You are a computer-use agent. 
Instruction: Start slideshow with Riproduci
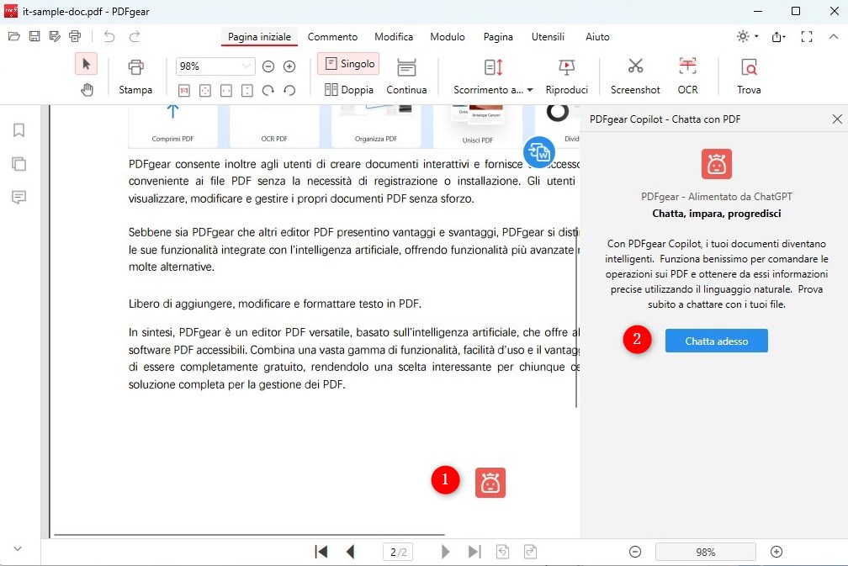[566, 77]
